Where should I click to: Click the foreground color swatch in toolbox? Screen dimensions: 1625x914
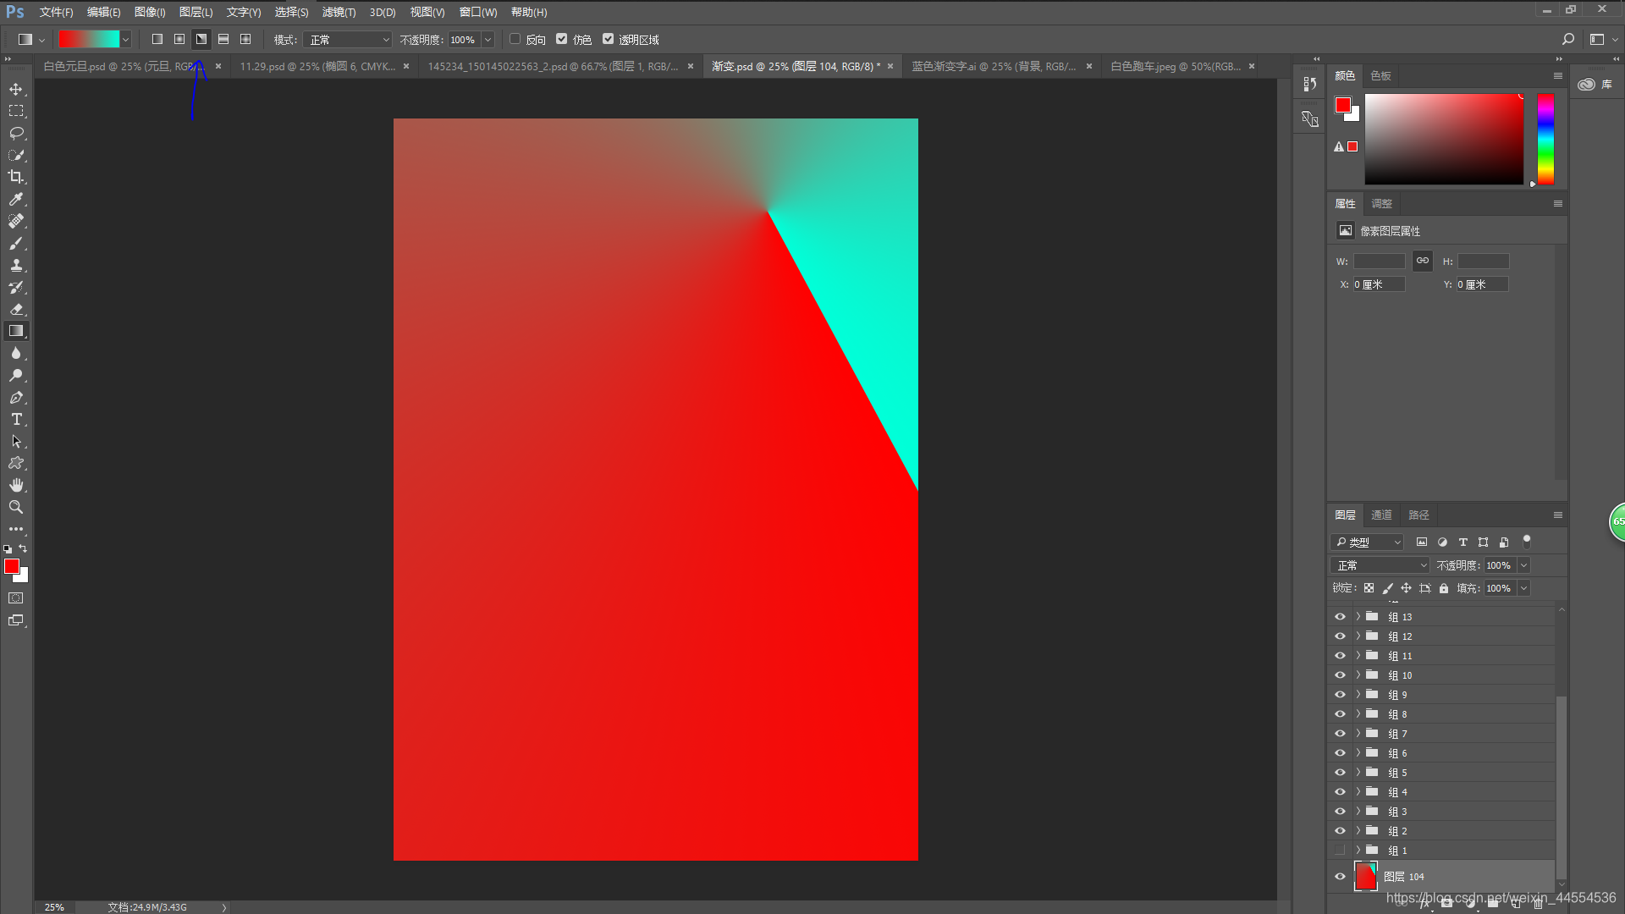tap(12, 566)
